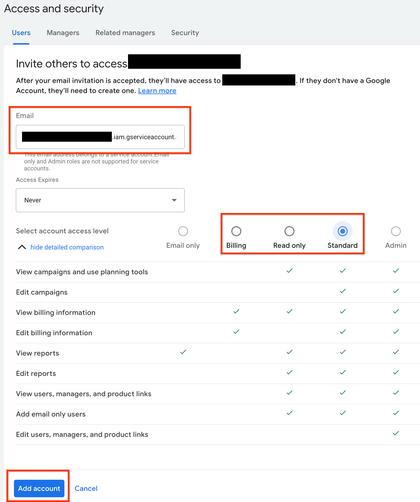
Task: Select the Users tab
Action: pyautogui.click(x=21, y=33)
